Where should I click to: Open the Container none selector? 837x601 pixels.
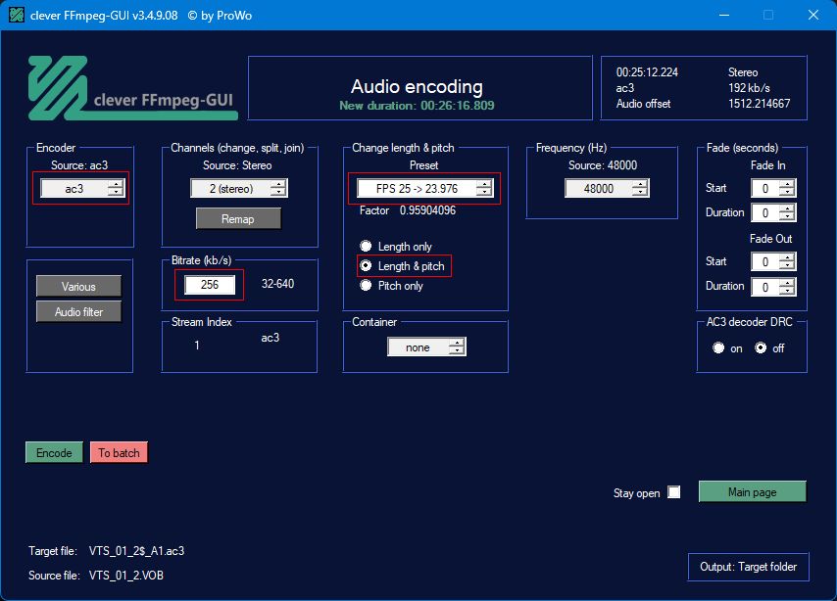pyautogui.click(x=426, y=347)
